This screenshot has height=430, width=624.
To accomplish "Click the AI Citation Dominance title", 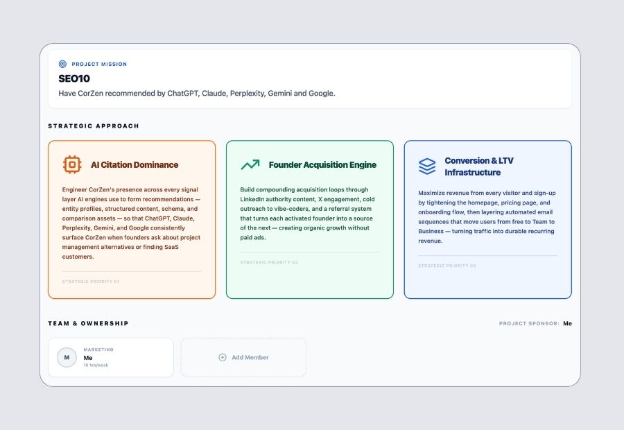I will point(135,165).
